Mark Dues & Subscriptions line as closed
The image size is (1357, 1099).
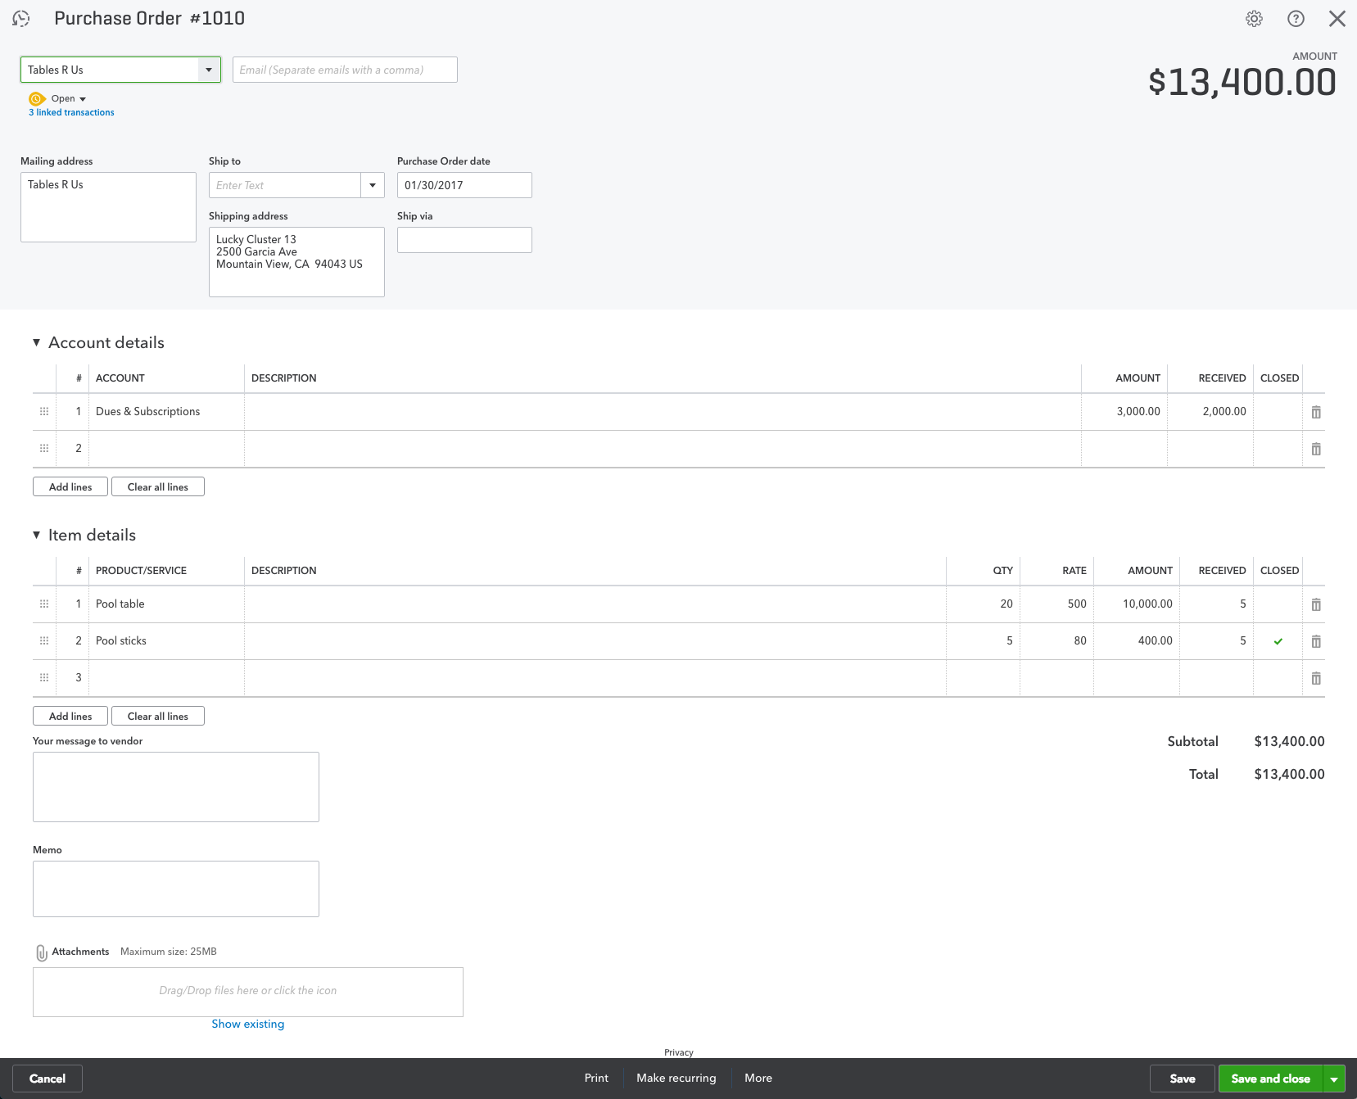click(x=1278, y=412)
